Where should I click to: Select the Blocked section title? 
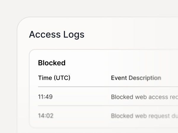[52, 63]
